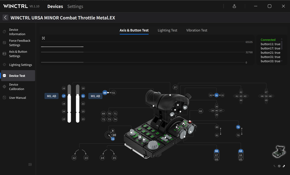Click button indicator 62
Image resolution: width=290 pixels, height=175 pixels.
pos(201,111)
